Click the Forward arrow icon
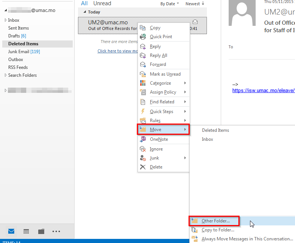This screenshot has height=243, width=295. tap(143, 64)
